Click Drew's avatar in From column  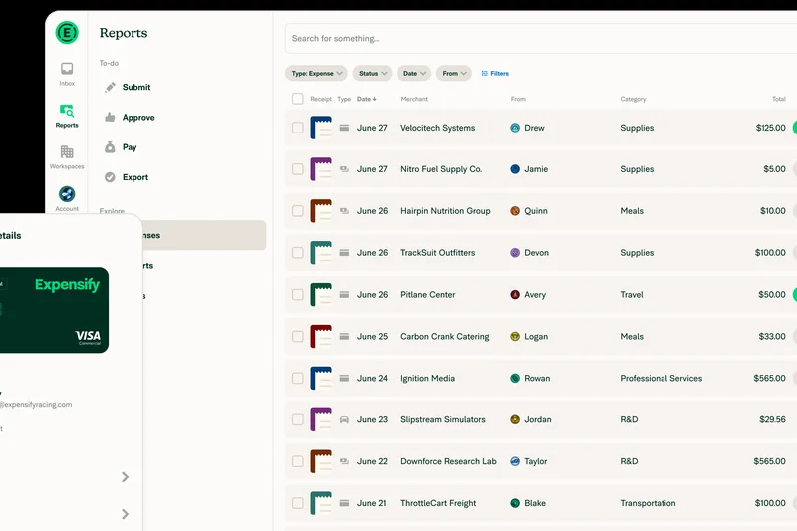point(515,128)
